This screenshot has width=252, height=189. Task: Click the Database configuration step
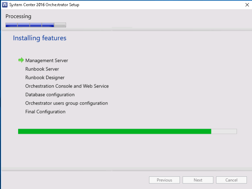coord(50,95)
